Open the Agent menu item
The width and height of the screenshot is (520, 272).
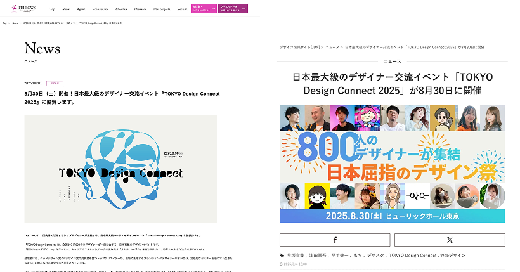pos(81,9)
